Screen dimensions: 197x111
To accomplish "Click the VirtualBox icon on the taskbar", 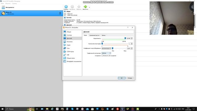I will tap(123, 109).
